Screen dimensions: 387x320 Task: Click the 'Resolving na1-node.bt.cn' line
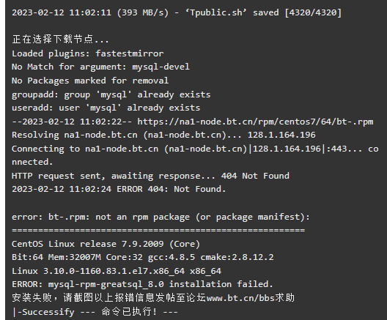(163, 135)
